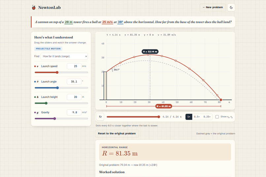Click the Launch speed value field
Image resolution: width=266 pixels, height=177 pixels.
click(74, 66)
